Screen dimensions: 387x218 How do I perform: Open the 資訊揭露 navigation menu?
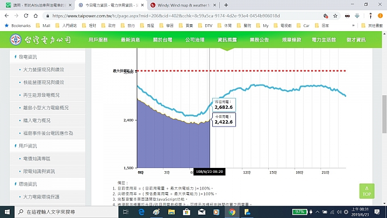coord(226,40)
